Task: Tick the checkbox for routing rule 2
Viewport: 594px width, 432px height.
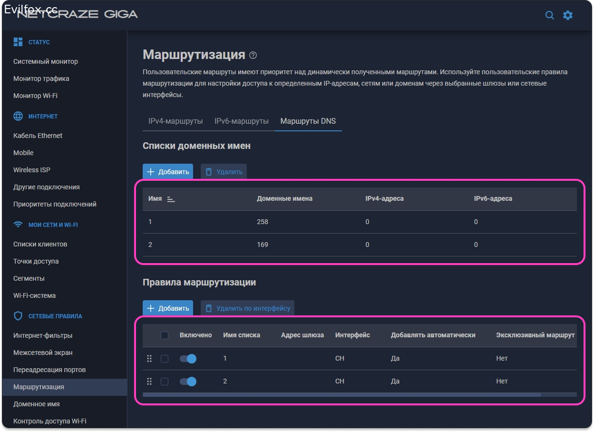Action: point(165,381)
